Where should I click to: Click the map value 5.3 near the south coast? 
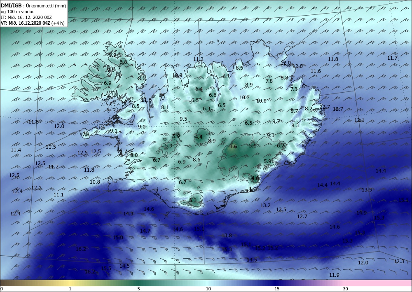193,200
